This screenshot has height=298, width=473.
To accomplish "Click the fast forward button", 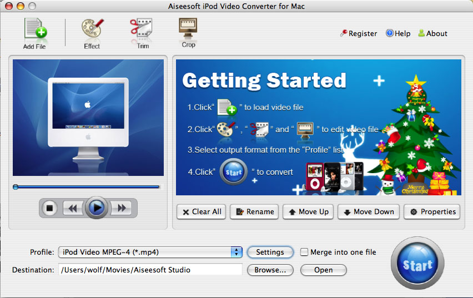I will tap(122, 208).
